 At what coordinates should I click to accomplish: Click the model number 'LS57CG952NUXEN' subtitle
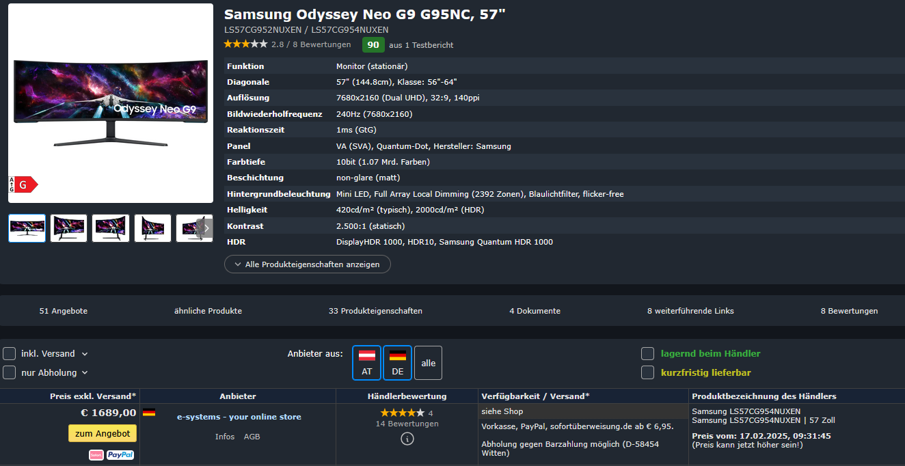[264, 30]
